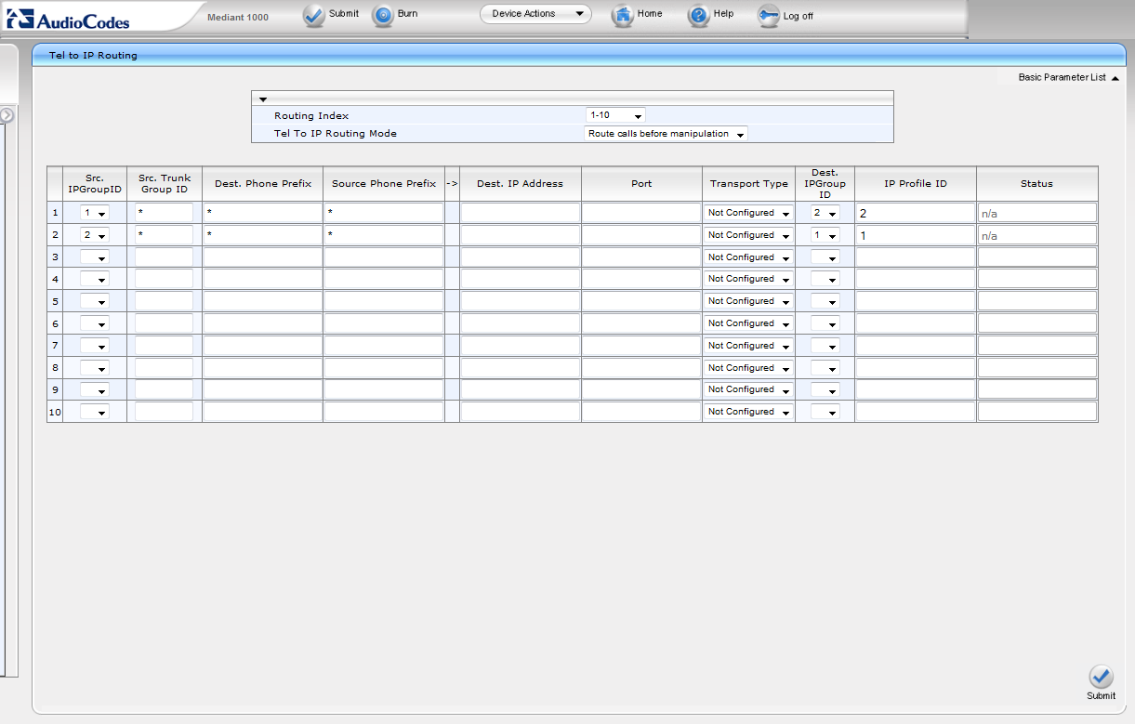The image size is (1135, 724).
Task: Open row 2 Src. IPGroupID dropdown
Action: tap(95, 235)
